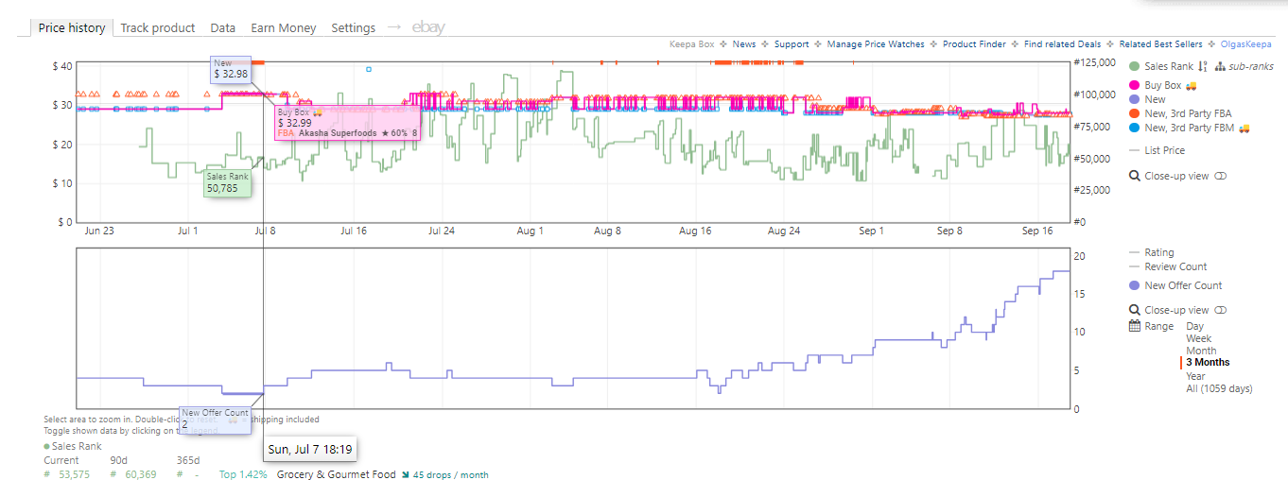Screen dimensions: 1288x480
Task: Open the Keepa Box link
Action: [x=693, y=44]
